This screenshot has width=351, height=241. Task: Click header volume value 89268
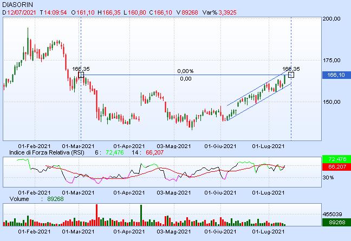click(190, 12)
